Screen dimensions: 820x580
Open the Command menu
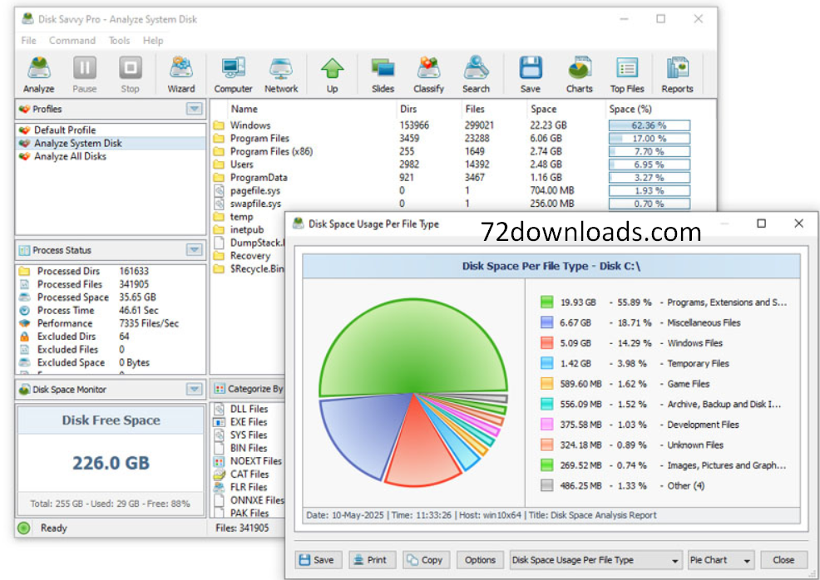click(72, 40)
